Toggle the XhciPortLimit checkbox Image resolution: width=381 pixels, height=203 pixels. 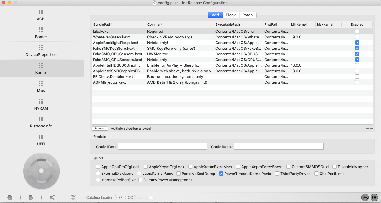pos(317,174)
